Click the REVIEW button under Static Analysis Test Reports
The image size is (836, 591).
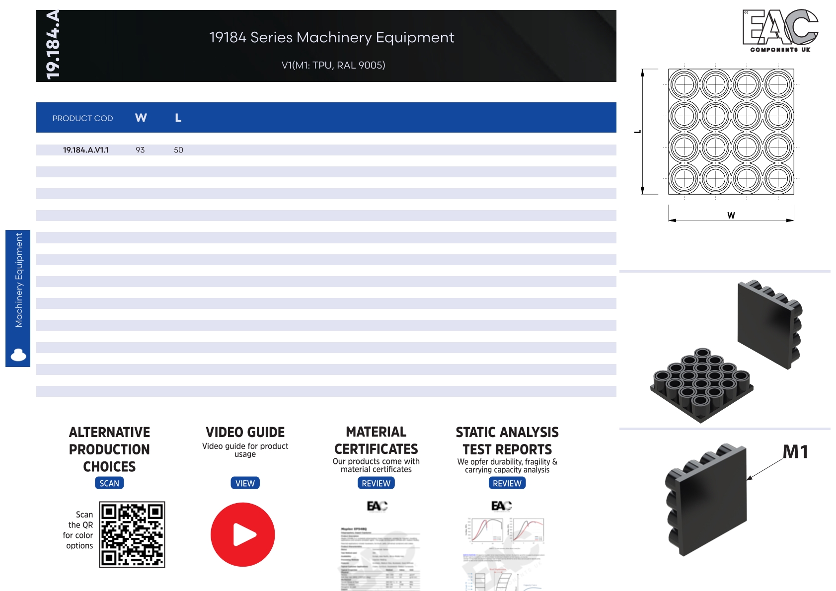(507, 483)
